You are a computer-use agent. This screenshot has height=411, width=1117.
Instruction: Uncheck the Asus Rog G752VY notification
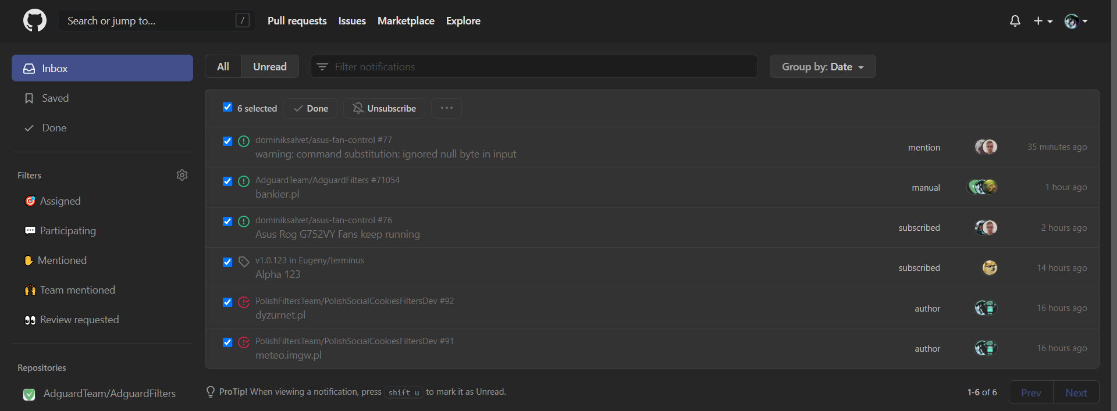(x=227, y=221)
